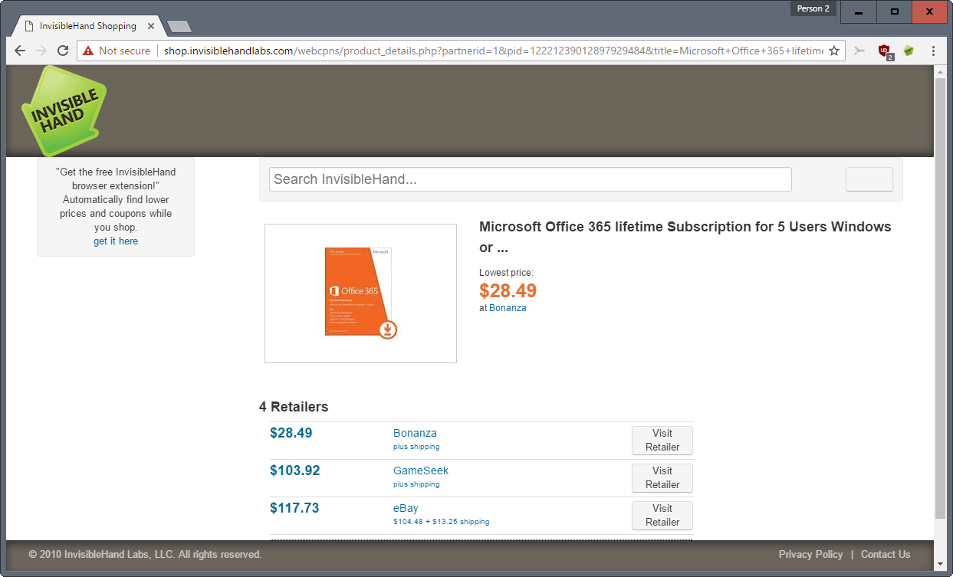Visit Retailer for Bonanza row

point(662,440)
